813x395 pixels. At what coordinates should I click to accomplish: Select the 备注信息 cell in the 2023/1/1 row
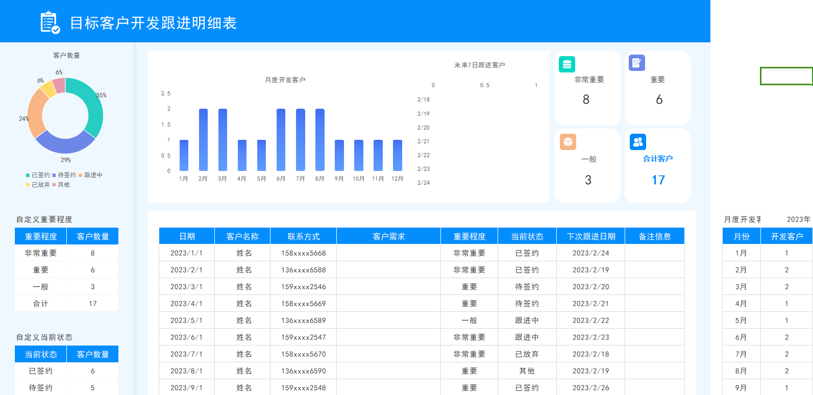coord(655,253)
